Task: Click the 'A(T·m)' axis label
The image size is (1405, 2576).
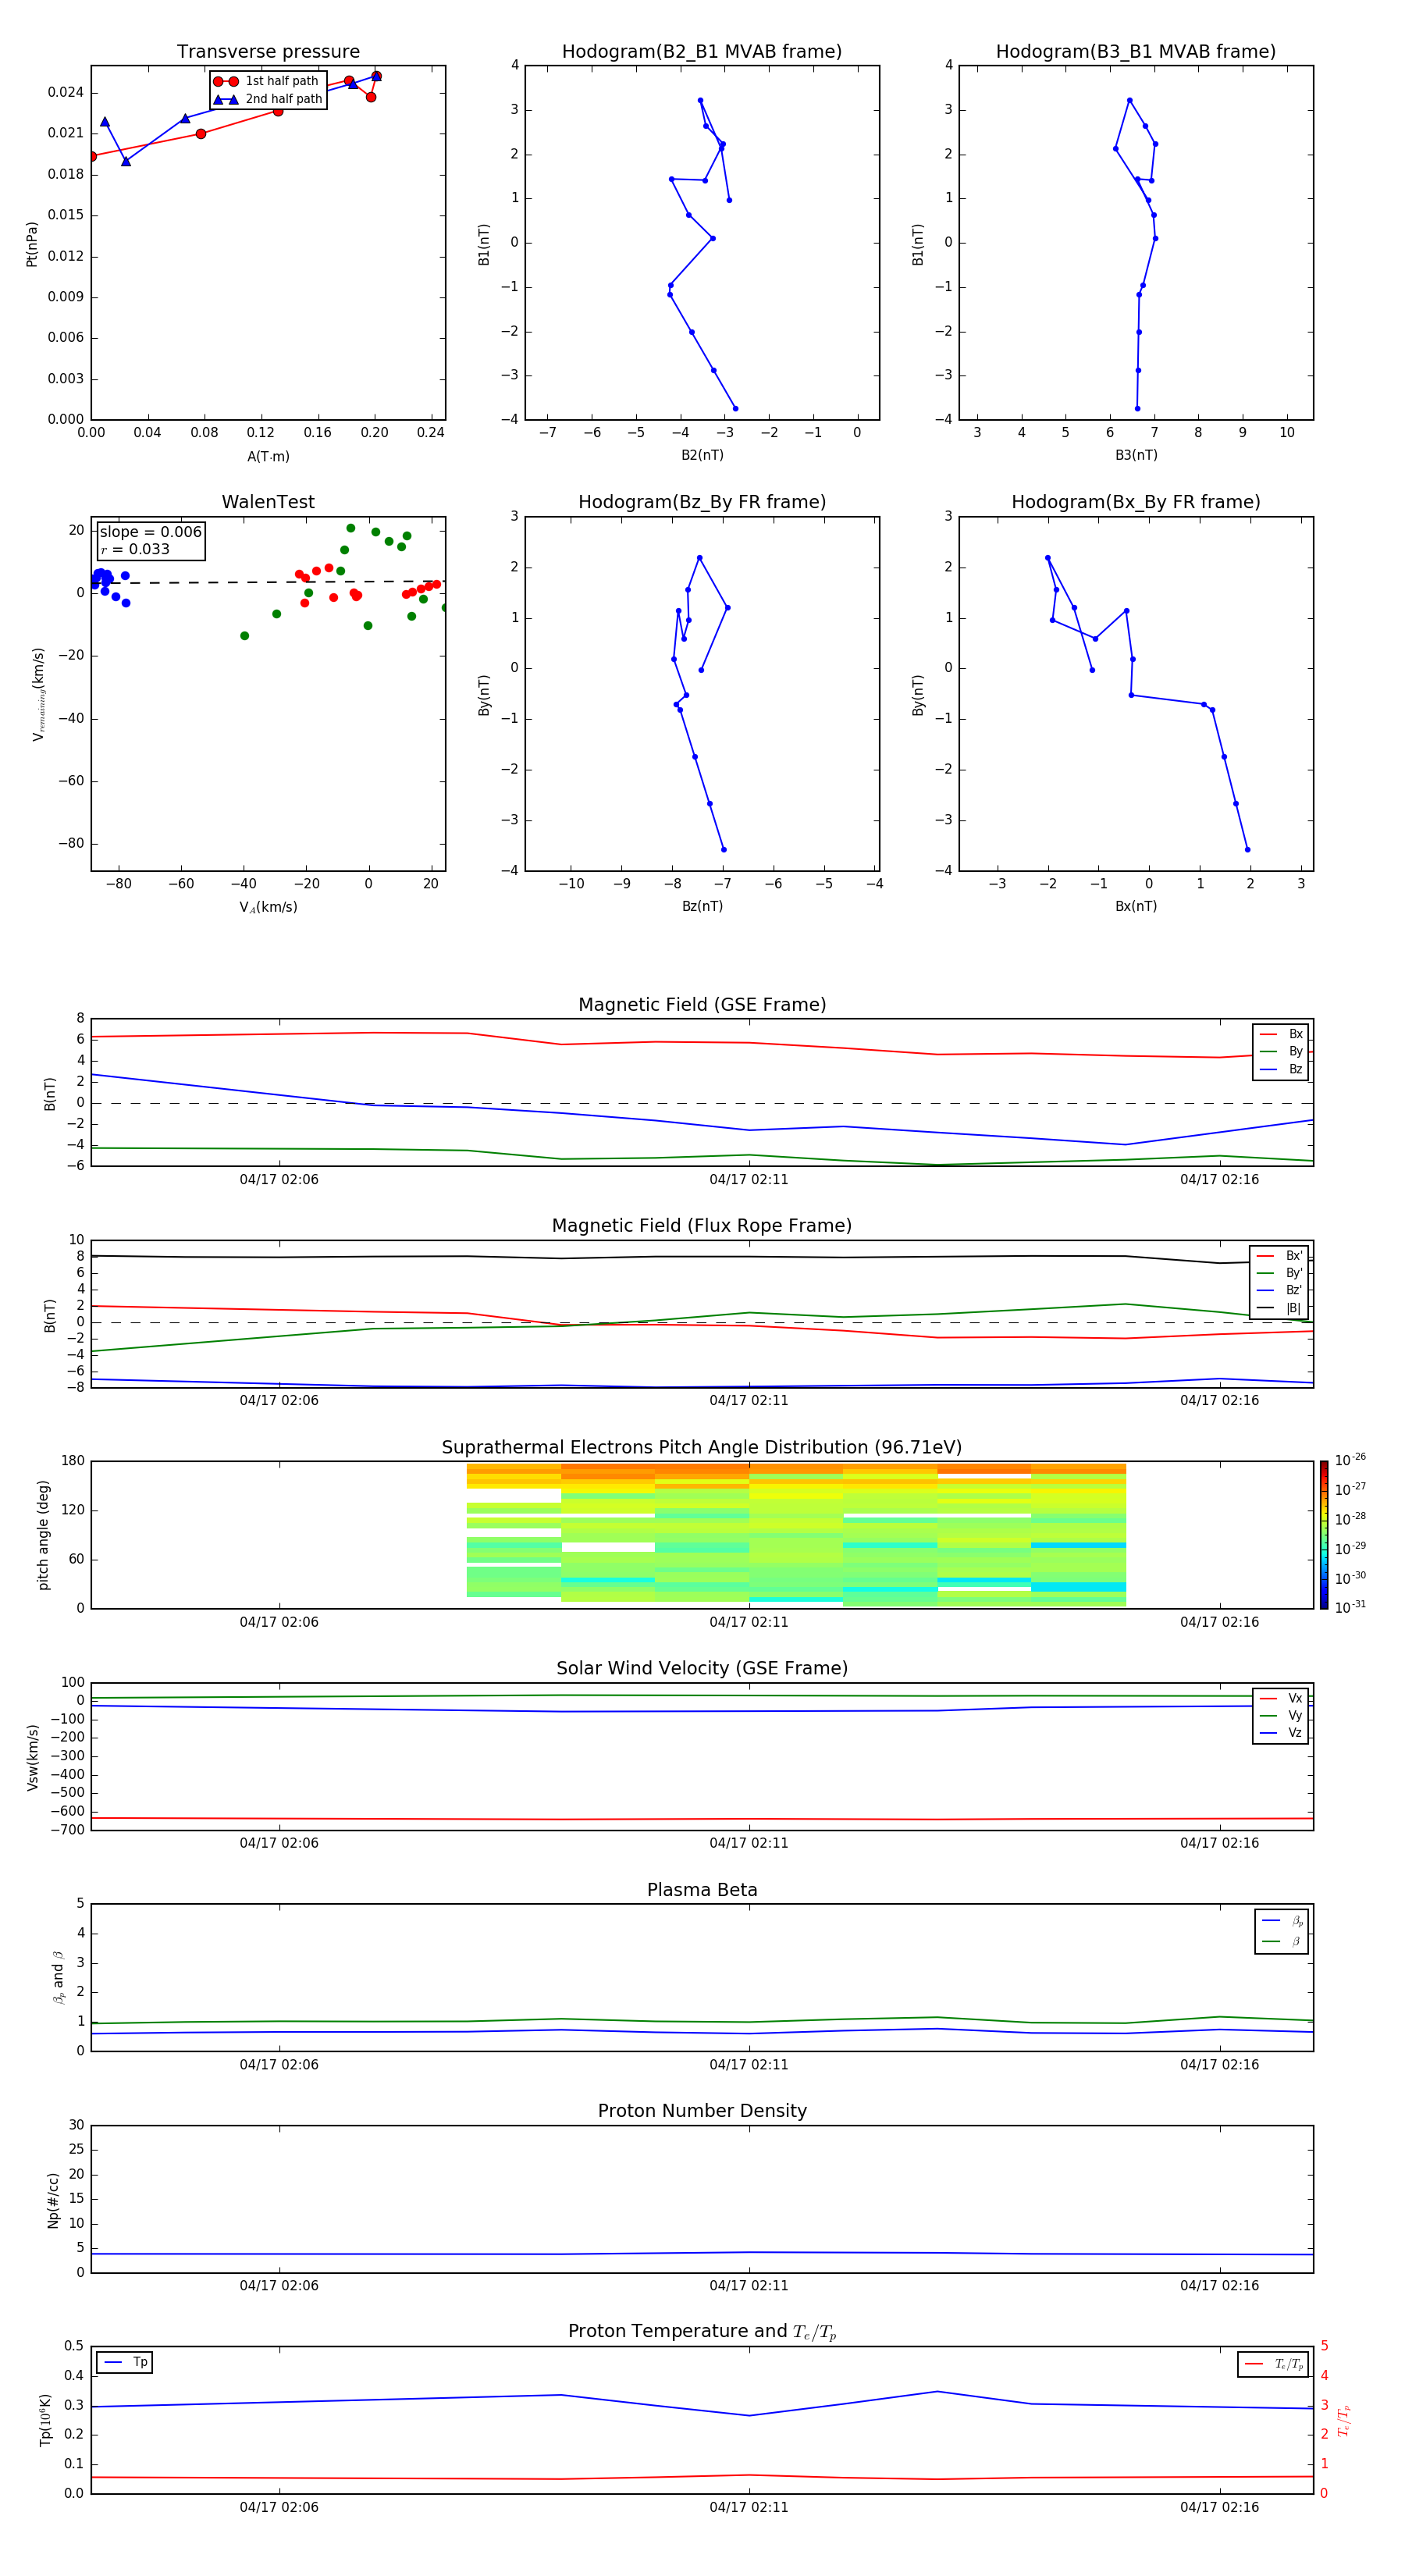Action: click(x=268, y=457)
